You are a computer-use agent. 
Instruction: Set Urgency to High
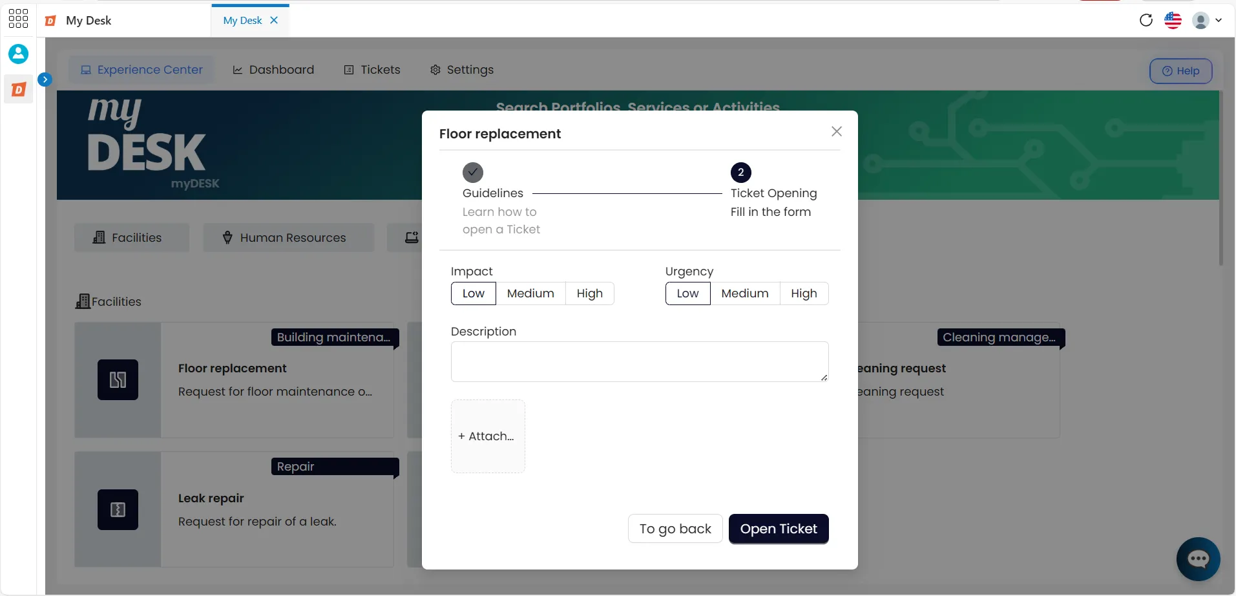pos(804,293)
